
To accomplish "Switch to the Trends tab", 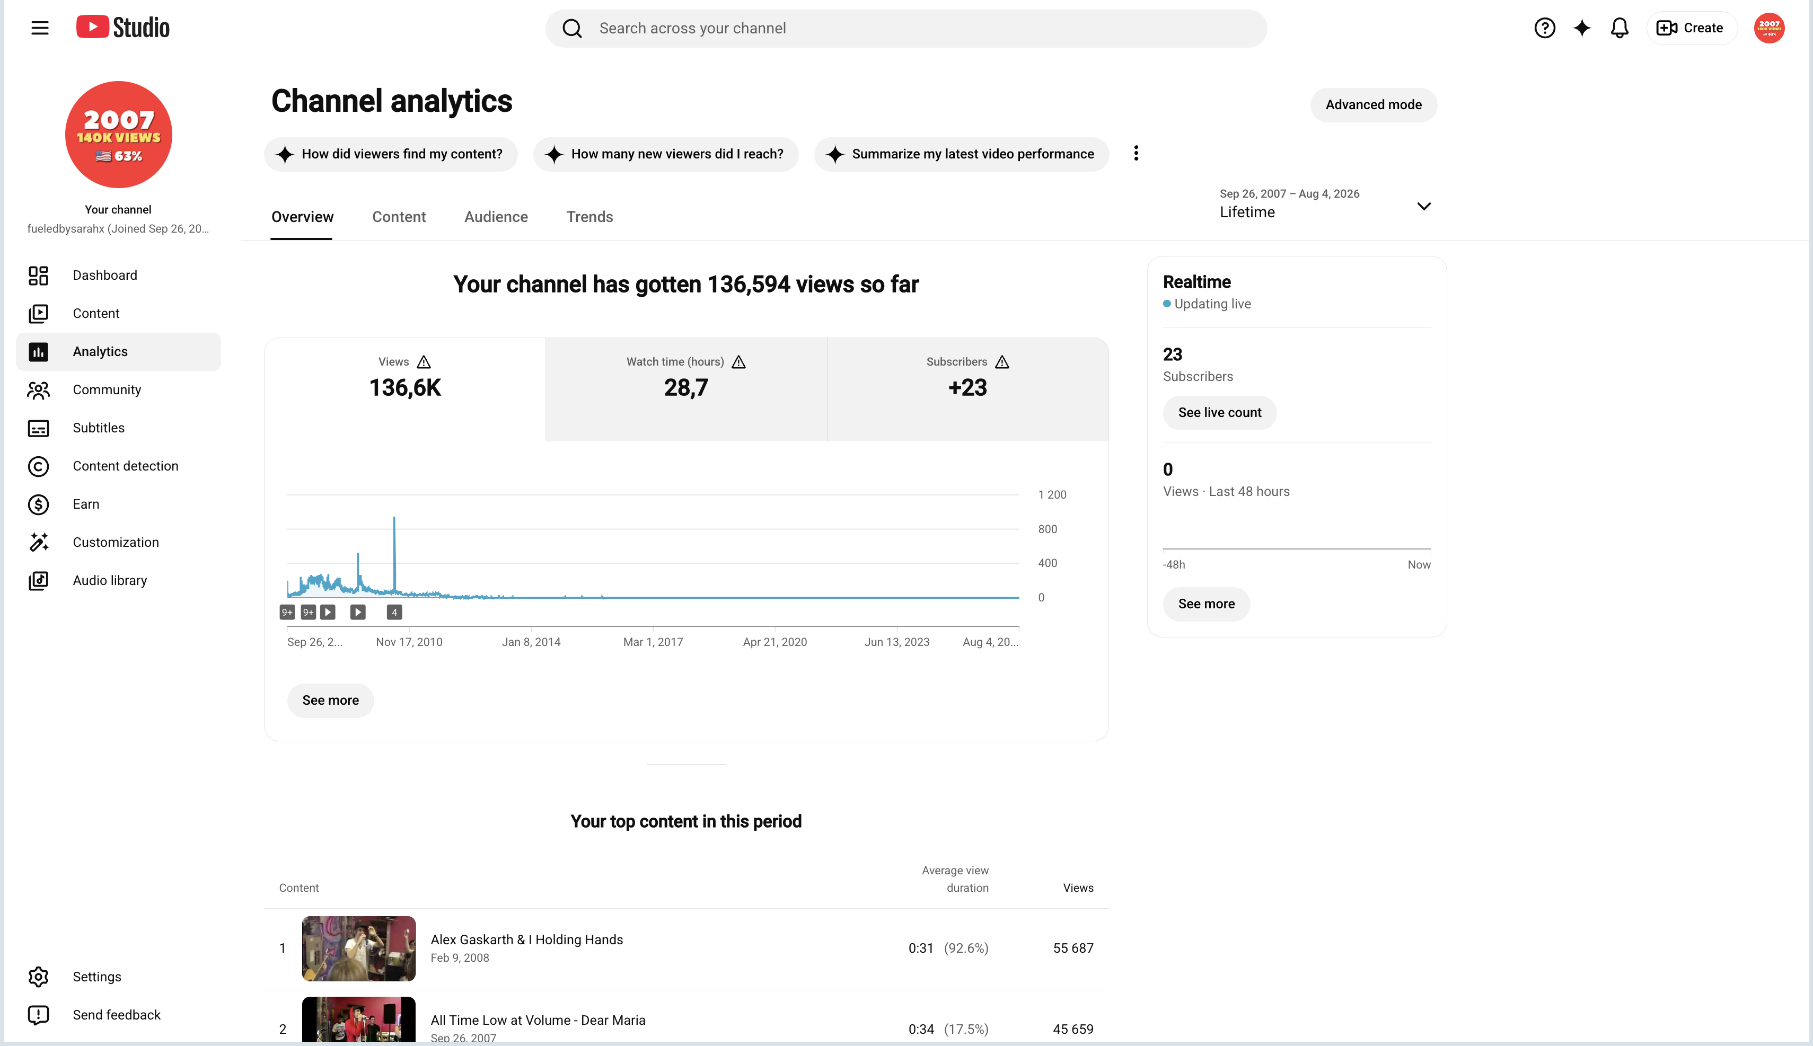I will (589, 217).
